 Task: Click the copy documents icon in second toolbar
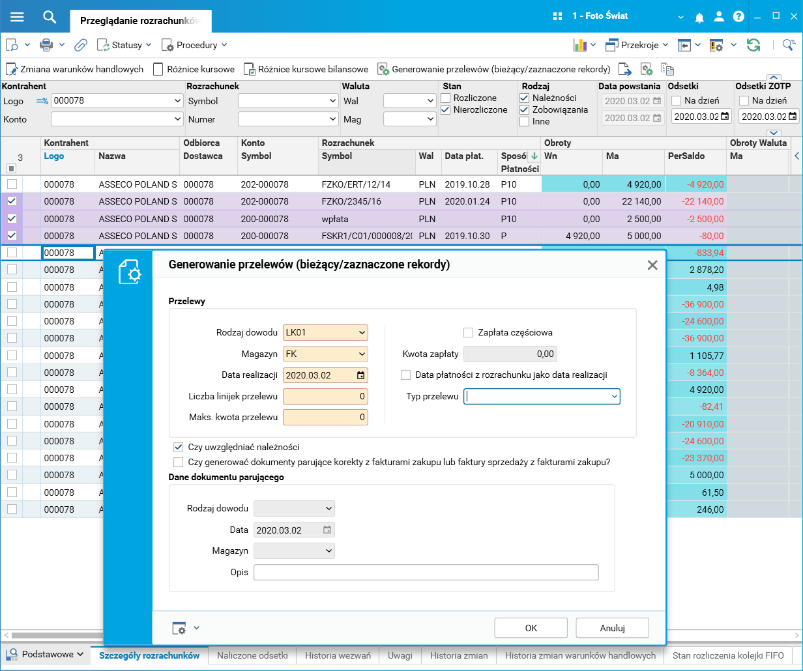tap(667, 69)
